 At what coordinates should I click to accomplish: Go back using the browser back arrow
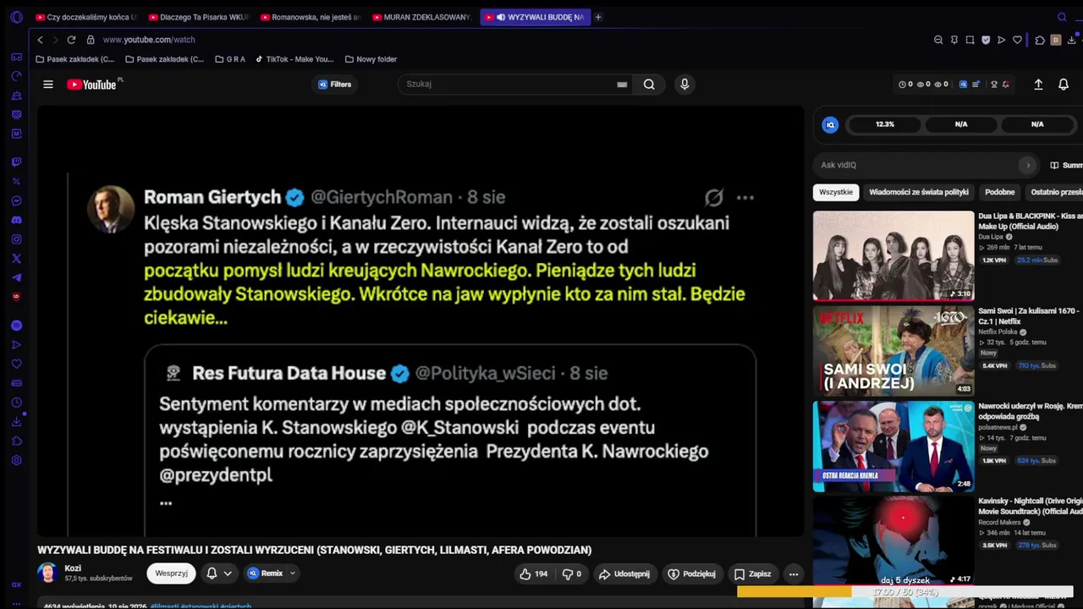pyautogui.click(x=40, y=40)
